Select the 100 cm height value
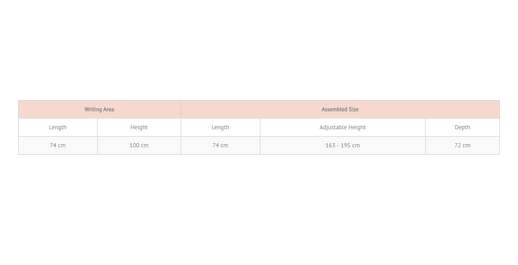Screen dimensions: 518x265 tap(139, 145)
